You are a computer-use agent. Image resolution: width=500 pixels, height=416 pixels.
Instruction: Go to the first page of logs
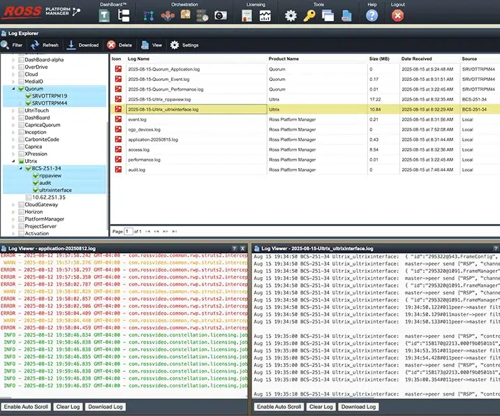[147, 232]
